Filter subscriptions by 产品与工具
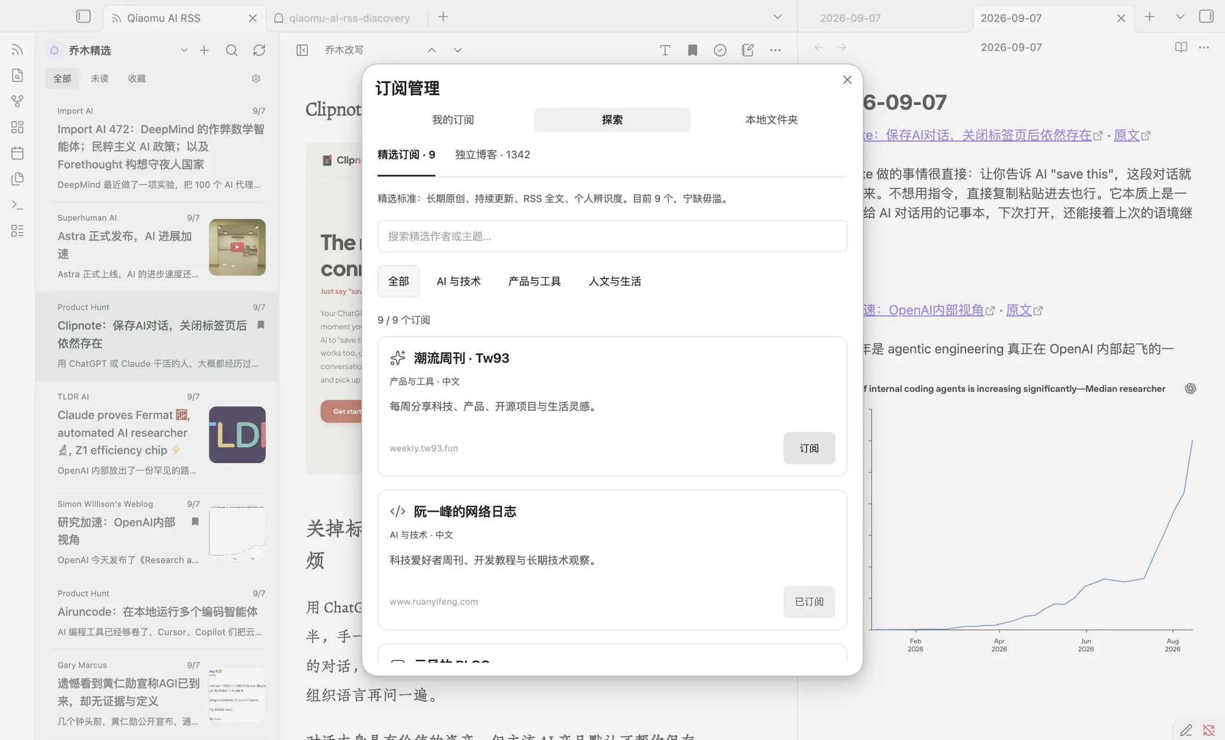The width and height of the screenshot is (1225, 740). click(534, 281)
